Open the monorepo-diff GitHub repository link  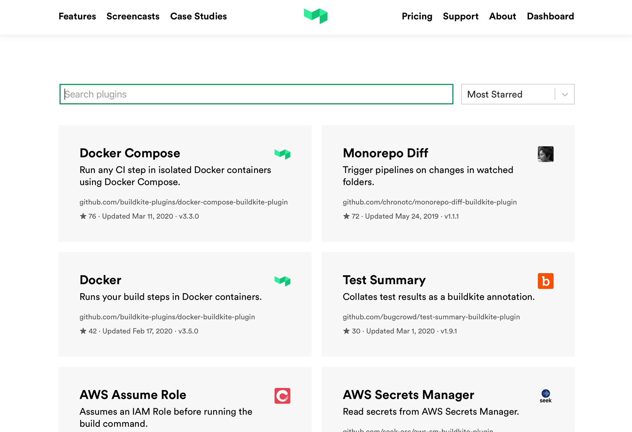click(430, 202)
